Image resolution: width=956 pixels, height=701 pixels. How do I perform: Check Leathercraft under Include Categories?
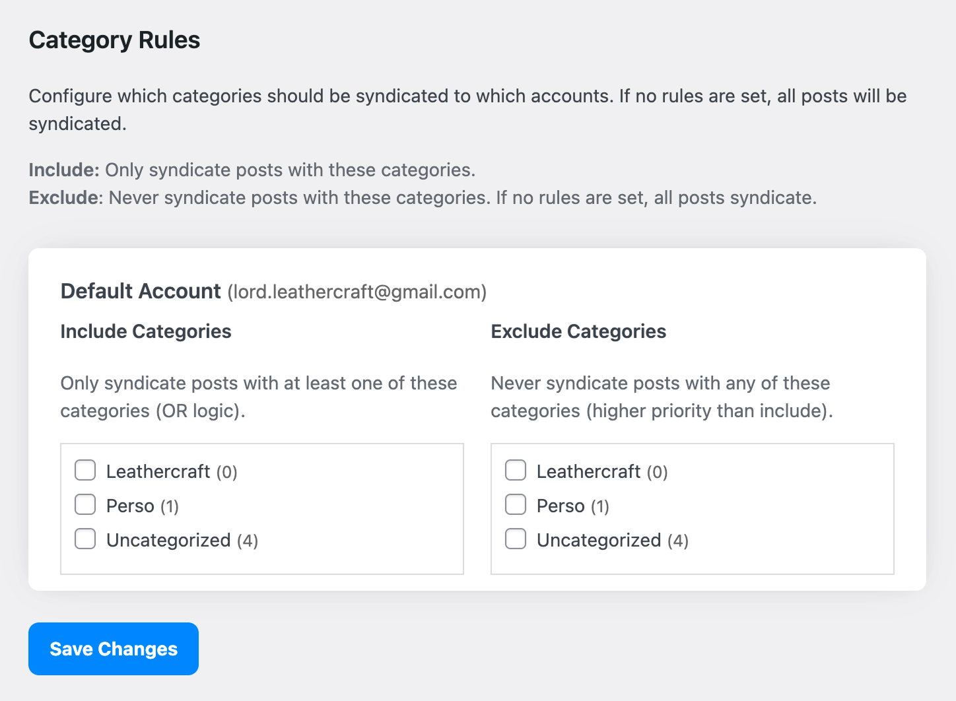point(85,471)
